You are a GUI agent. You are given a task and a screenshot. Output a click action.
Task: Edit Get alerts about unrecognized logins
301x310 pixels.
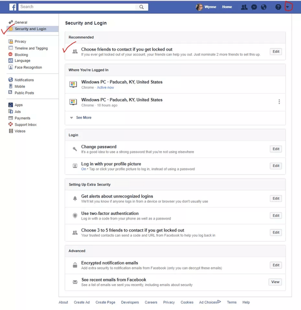276,198
